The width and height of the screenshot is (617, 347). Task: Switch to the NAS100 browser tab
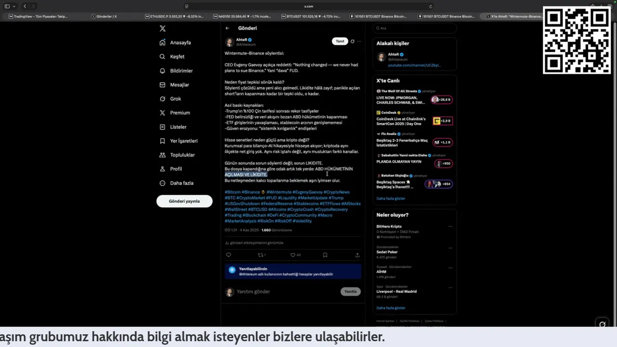[x=242, y=16]
